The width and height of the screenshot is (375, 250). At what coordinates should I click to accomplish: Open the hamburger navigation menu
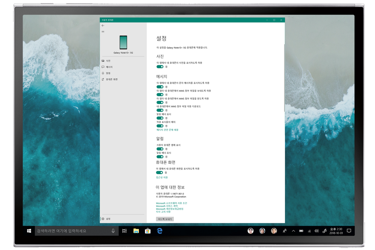[103, 32]
